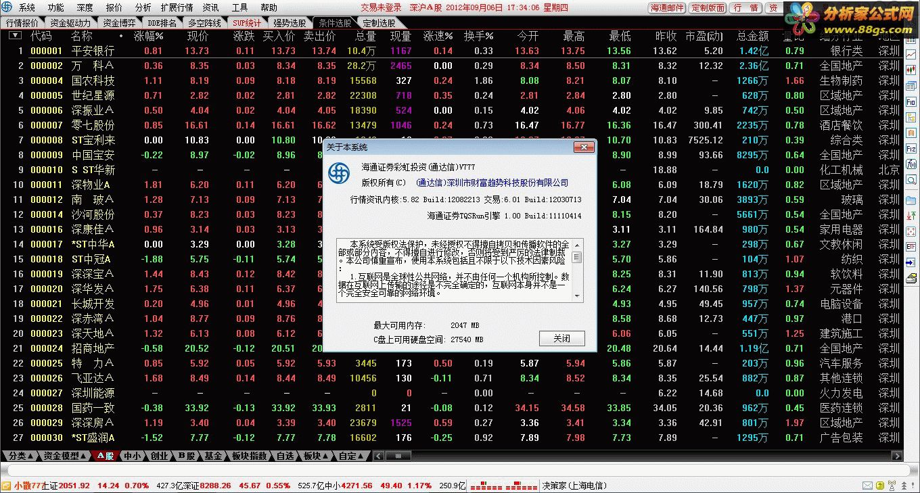Click the horizontal scrollbar right arrow
Screen dimensions: 920x493
click(x=898, y=456)
